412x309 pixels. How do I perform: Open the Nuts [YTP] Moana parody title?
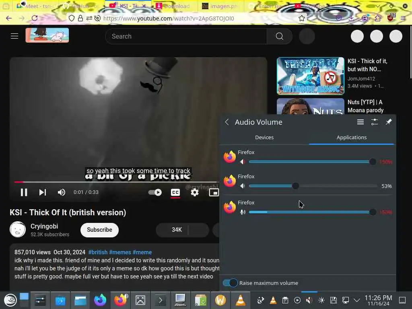click(x=365, y=106)
